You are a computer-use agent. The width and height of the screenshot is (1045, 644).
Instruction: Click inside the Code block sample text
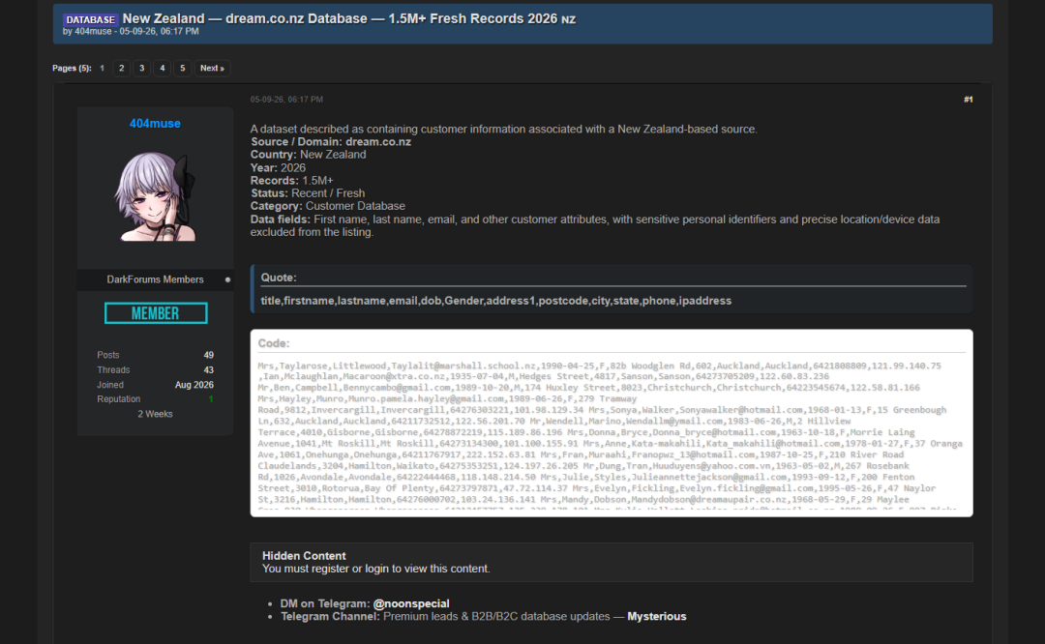pos(611,437)
